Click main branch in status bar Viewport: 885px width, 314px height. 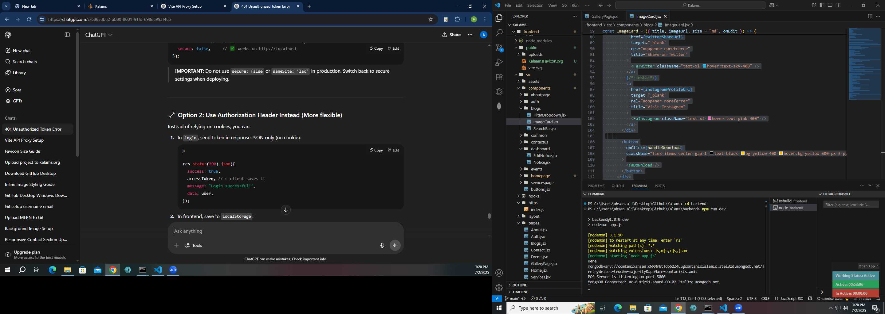tap(512, 299)
